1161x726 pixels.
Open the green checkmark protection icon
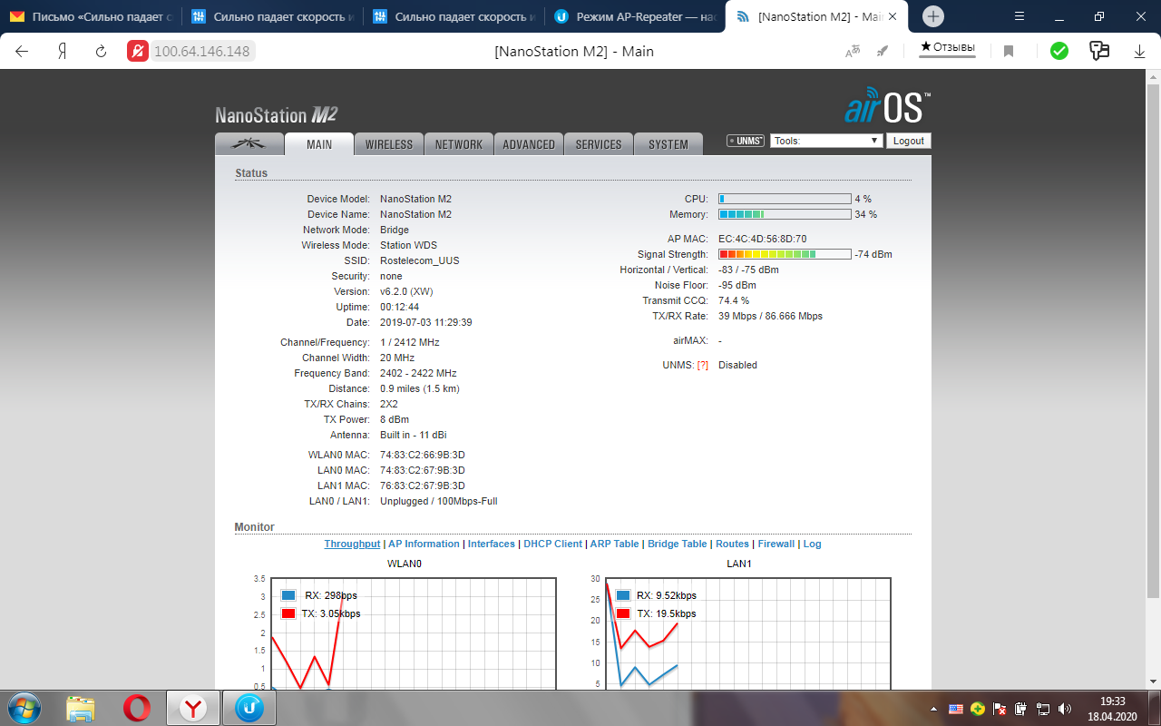click(x=1059, y=51)
